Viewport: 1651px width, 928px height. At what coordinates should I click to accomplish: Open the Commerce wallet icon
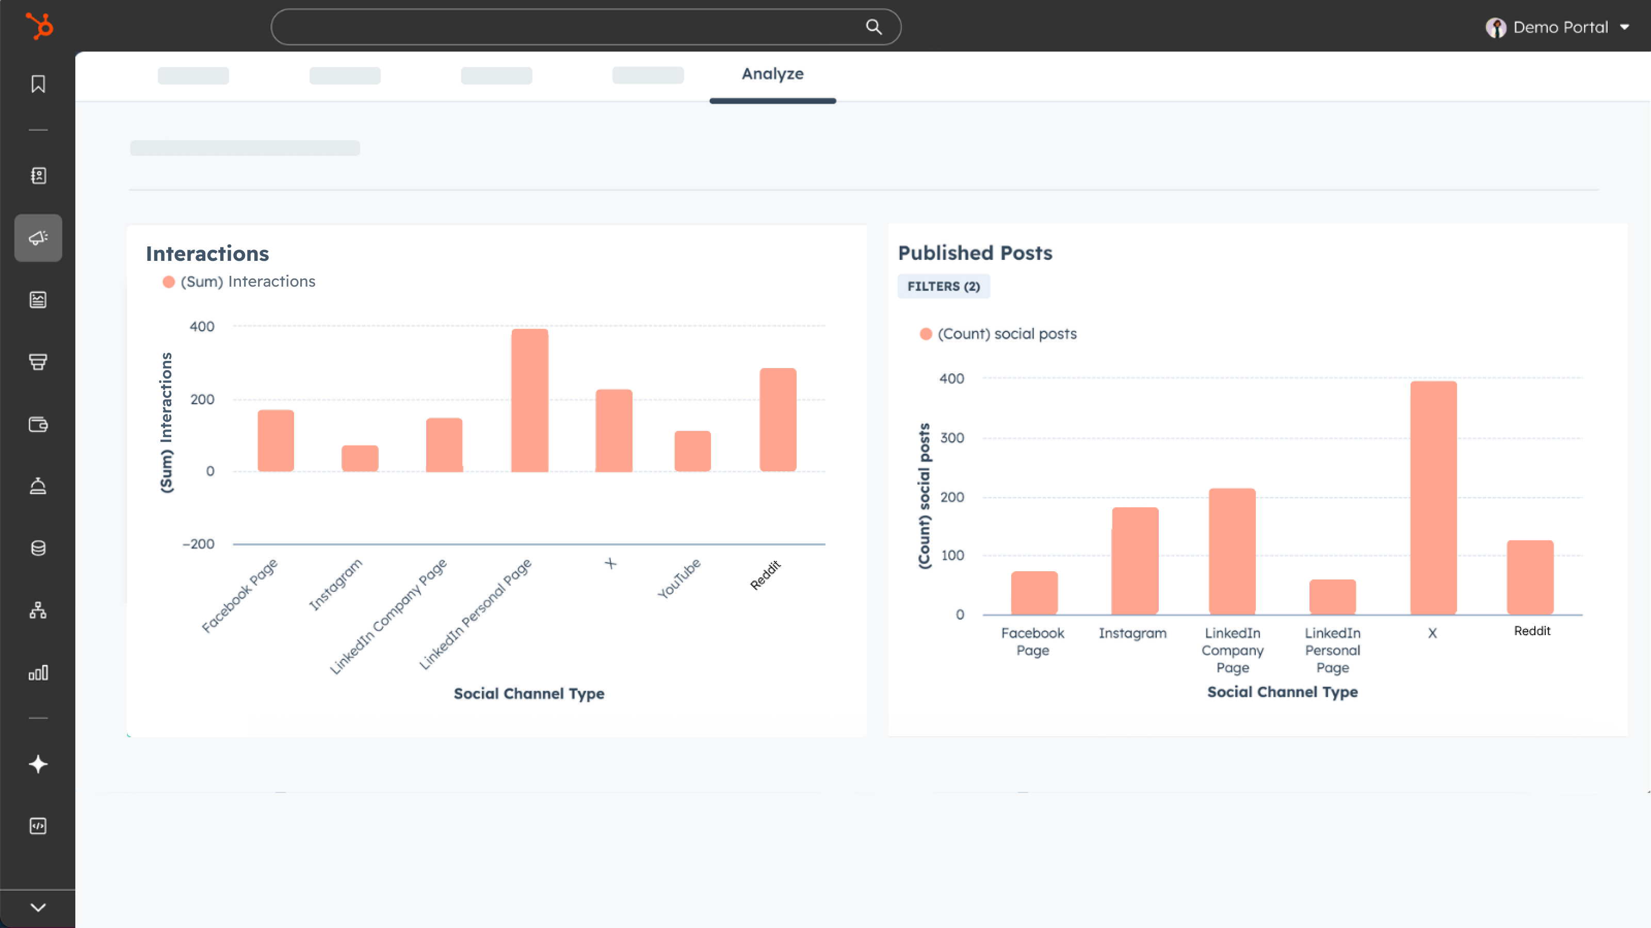coord(39,424)
